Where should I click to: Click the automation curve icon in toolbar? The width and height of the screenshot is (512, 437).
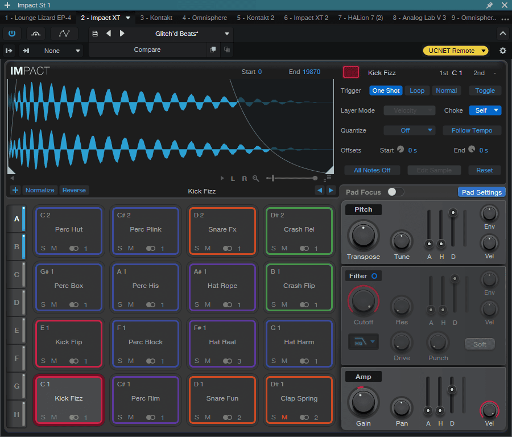click(64, 34)
